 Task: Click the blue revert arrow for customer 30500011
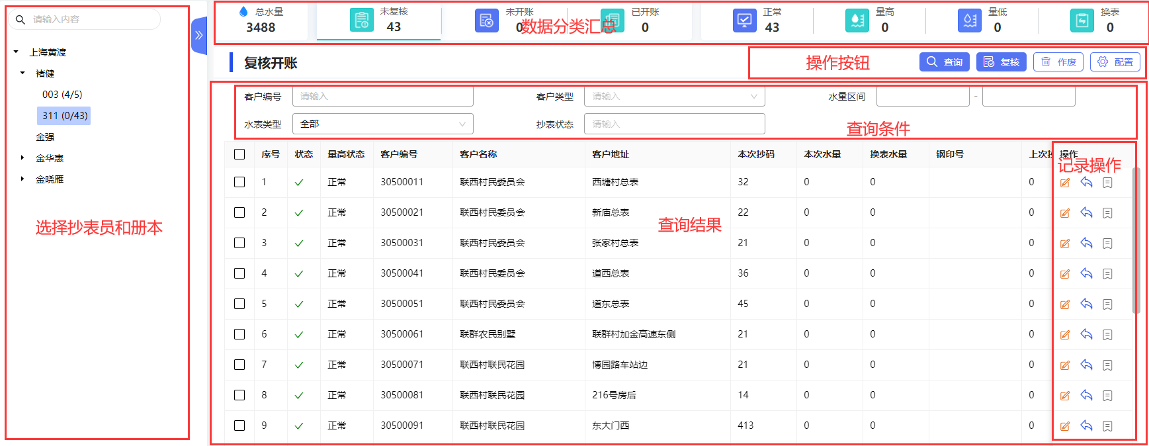pos(1086,182)
